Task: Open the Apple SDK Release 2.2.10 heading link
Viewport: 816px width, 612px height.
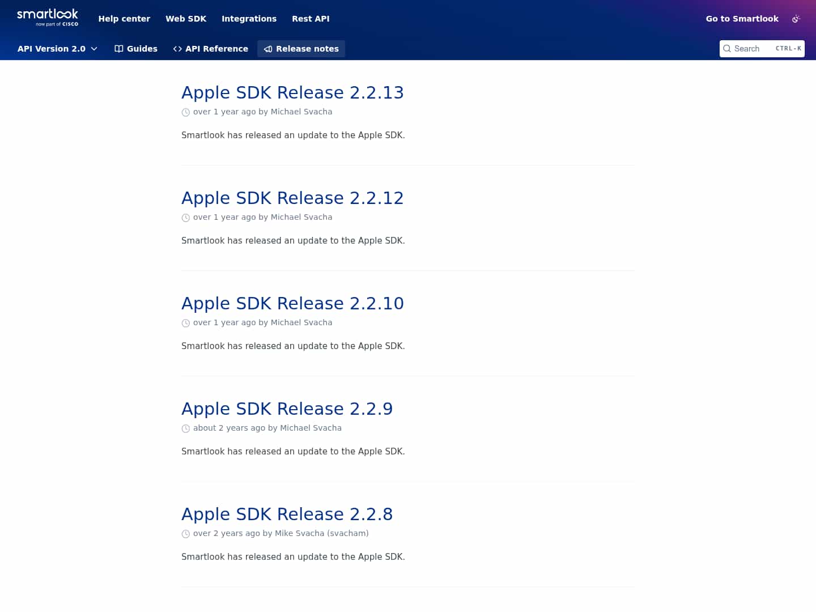Action: [x=292, y=304]
